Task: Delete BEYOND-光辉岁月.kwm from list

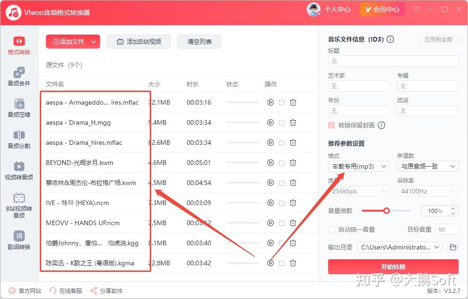Action: [293, 163]
